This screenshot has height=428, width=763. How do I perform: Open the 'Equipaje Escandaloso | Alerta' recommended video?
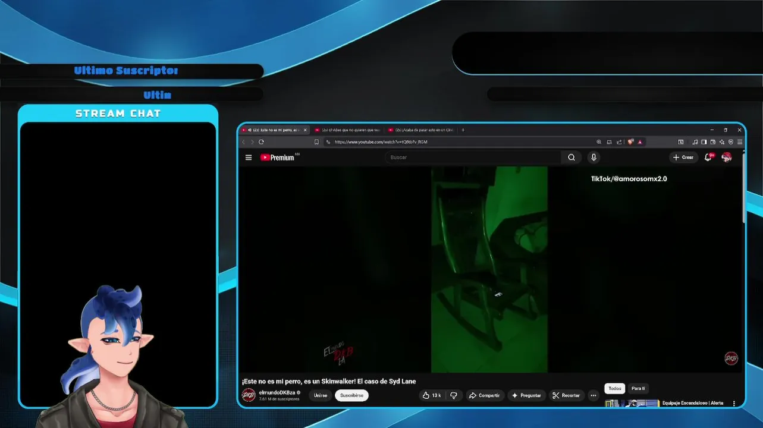pos(693,403)
